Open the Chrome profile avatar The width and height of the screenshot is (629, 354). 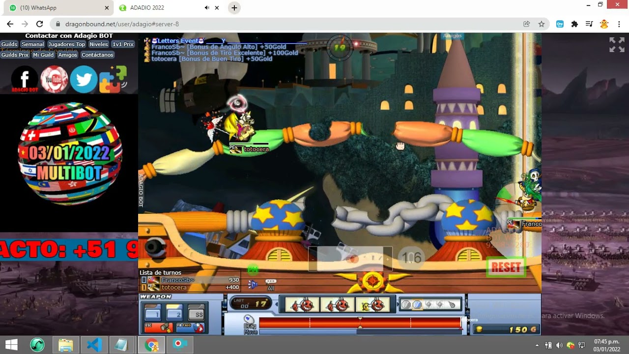[x=604, y=24]
